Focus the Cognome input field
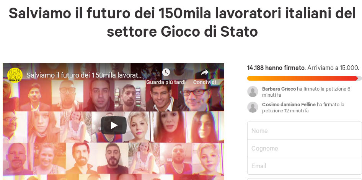 (305, 148)
